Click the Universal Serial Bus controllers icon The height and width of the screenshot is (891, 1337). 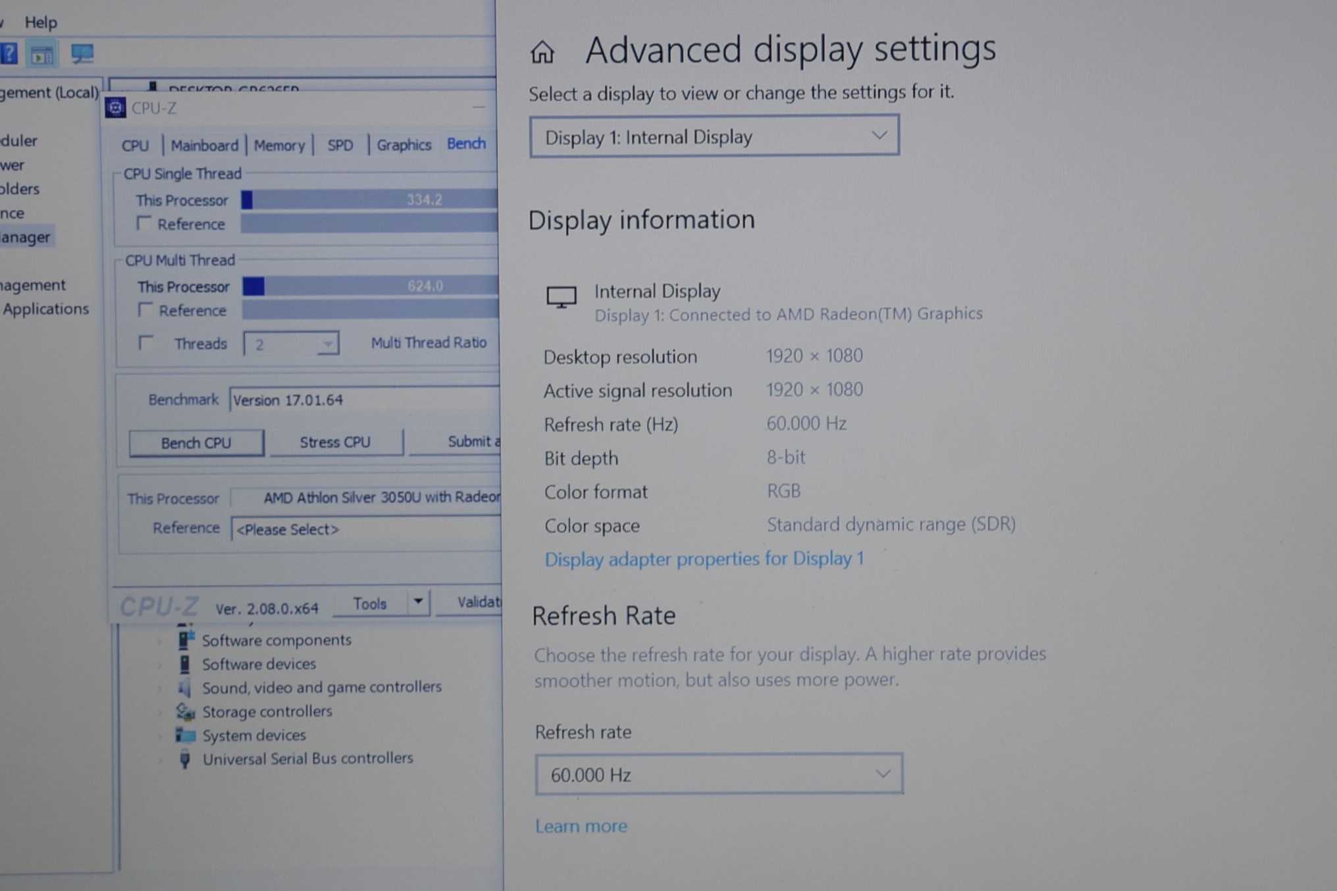click(x=185, y=759)
